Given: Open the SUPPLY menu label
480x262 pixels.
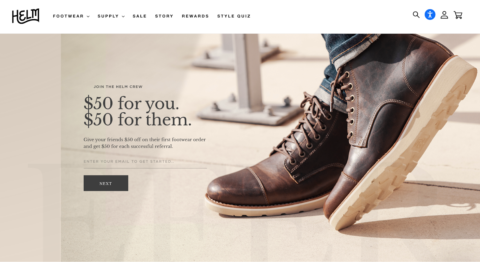Looking at the screenshot, I should coord(108,16).
